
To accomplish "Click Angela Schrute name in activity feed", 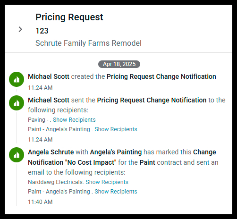I will tap(51, 152).
